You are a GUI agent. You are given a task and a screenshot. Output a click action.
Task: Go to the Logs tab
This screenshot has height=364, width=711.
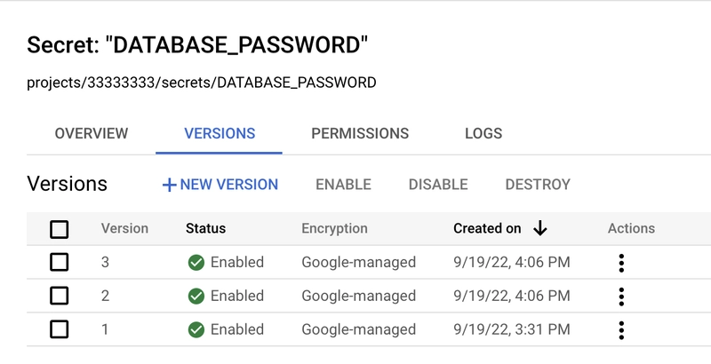click(483, 133)
